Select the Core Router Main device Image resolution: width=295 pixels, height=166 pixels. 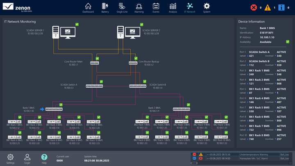pyautogui.click(x=95, y=63)
